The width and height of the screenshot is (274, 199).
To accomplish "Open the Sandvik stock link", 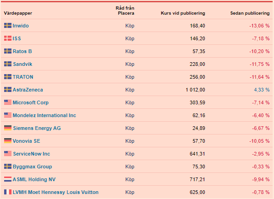I will point(22,64).
